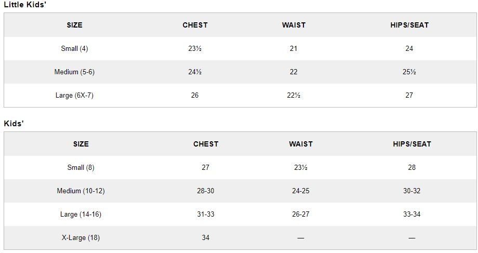Select the Small (4) size cell

(x=74, y=49)
